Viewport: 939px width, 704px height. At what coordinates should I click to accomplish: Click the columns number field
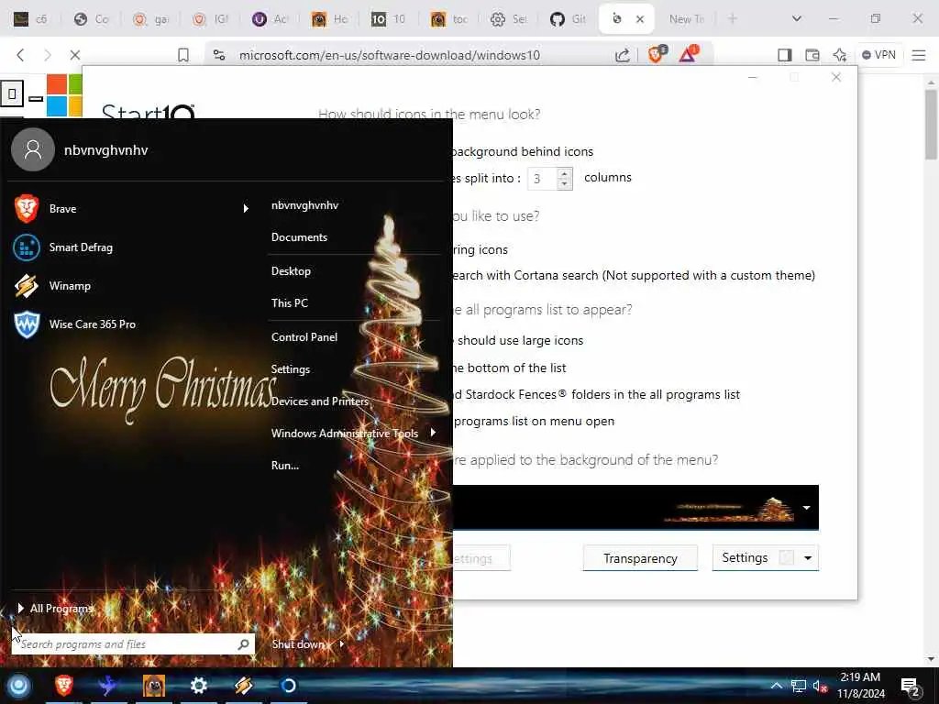point(542,179)
